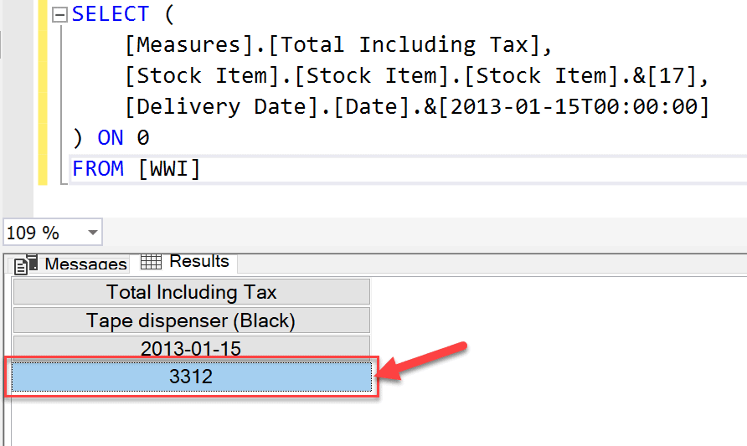Image resolution: width=747 pixels, height=446 pixels.
Task: Click the [WWI] cube name
Action: click(169, 168)
